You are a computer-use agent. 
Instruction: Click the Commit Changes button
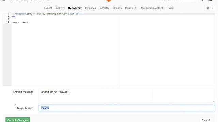coord(18,120)
